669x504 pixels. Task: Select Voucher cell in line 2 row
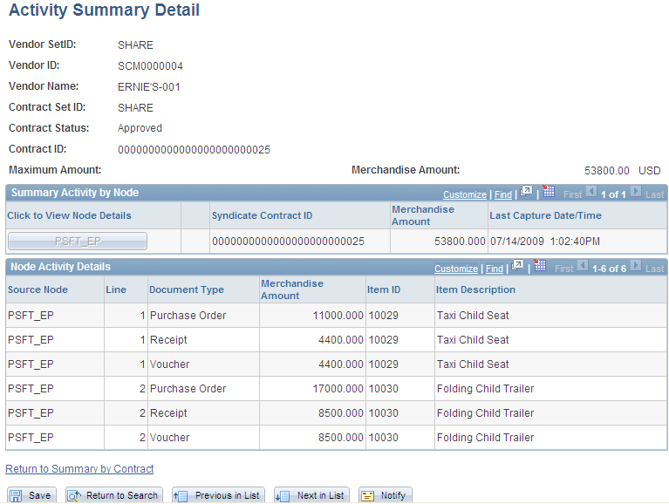click(x=169, y=438)
